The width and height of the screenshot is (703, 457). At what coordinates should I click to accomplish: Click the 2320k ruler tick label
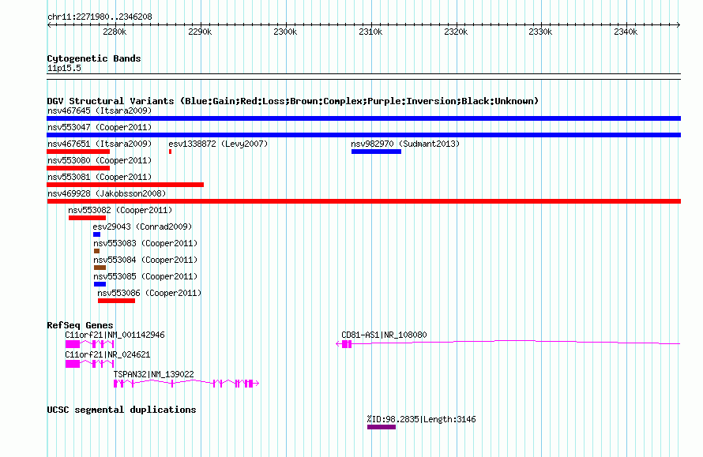tap(456, 32)
